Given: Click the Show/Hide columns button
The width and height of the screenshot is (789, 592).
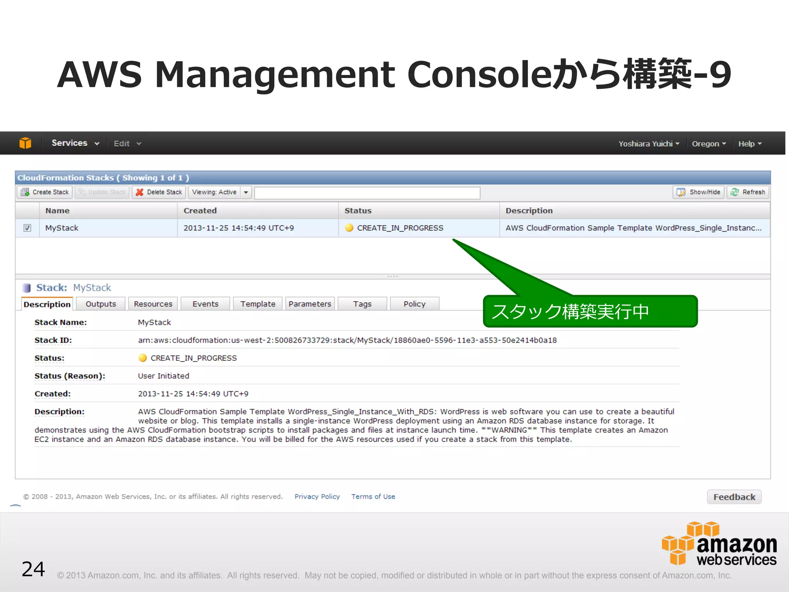Looking at the screenshot, I should tap(698, 192).
